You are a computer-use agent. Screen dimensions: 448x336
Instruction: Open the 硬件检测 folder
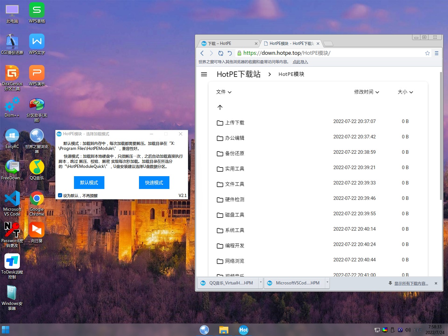(235, 200)
